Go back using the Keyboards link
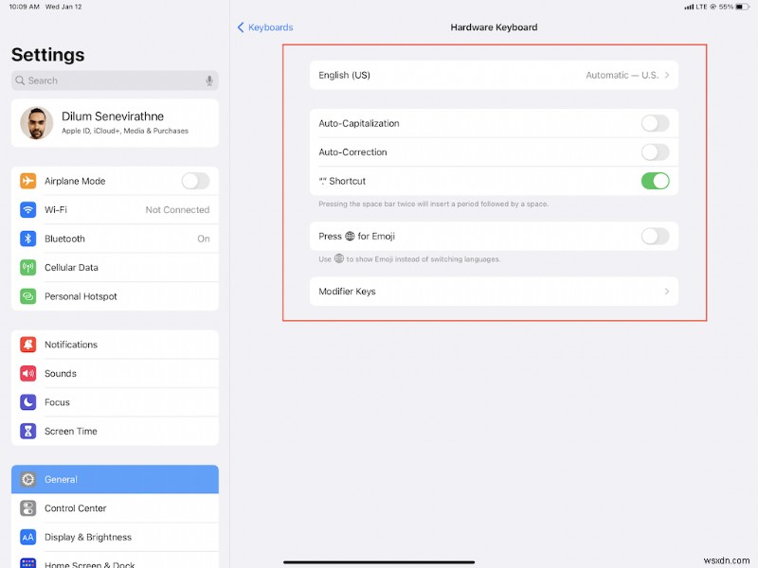 [264, 27]
